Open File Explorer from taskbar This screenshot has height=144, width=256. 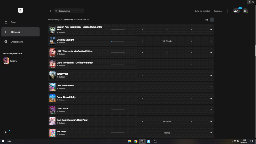(x=129, y=141)
